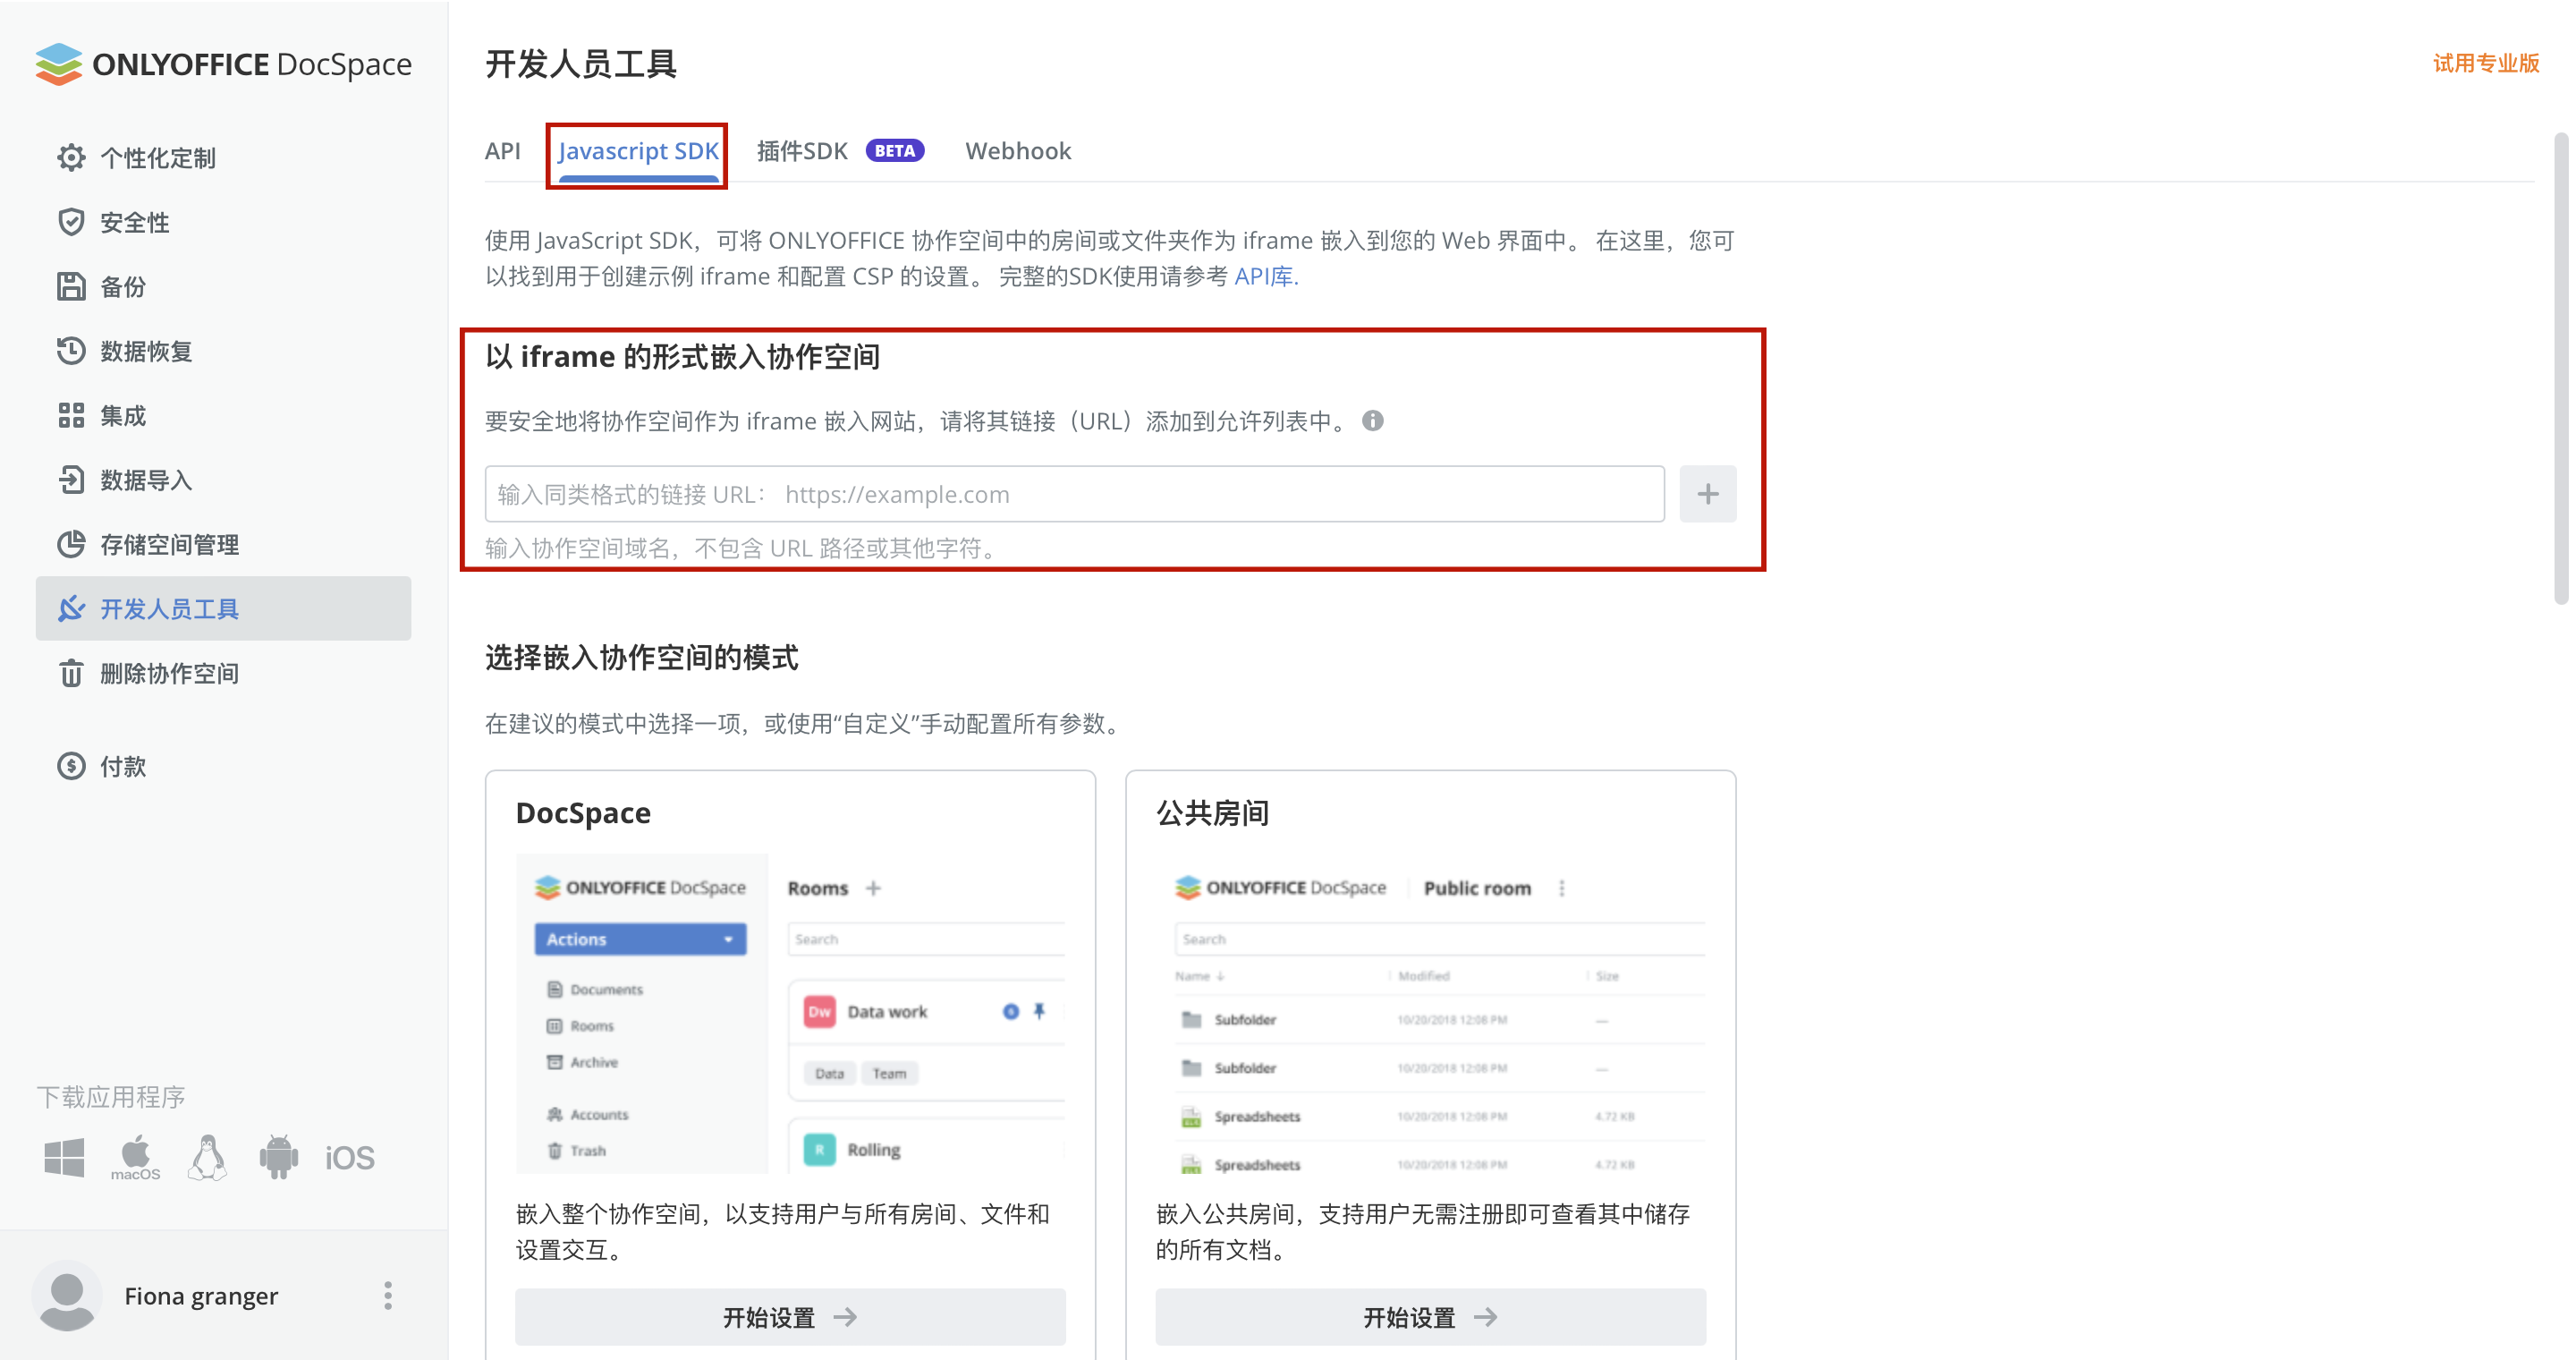Click the 开发人员工具 tools icon

click(71, 609)
